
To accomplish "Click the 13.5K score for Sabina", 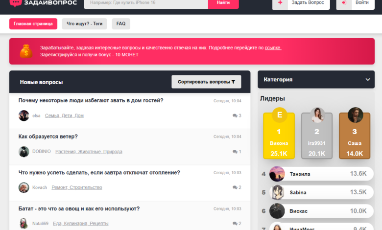I will (x=358, y=192).
